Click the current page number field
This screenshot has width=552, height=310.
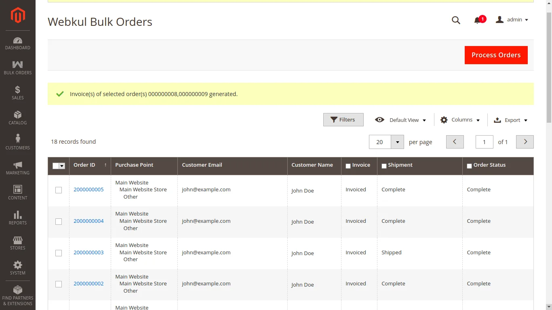485,142
